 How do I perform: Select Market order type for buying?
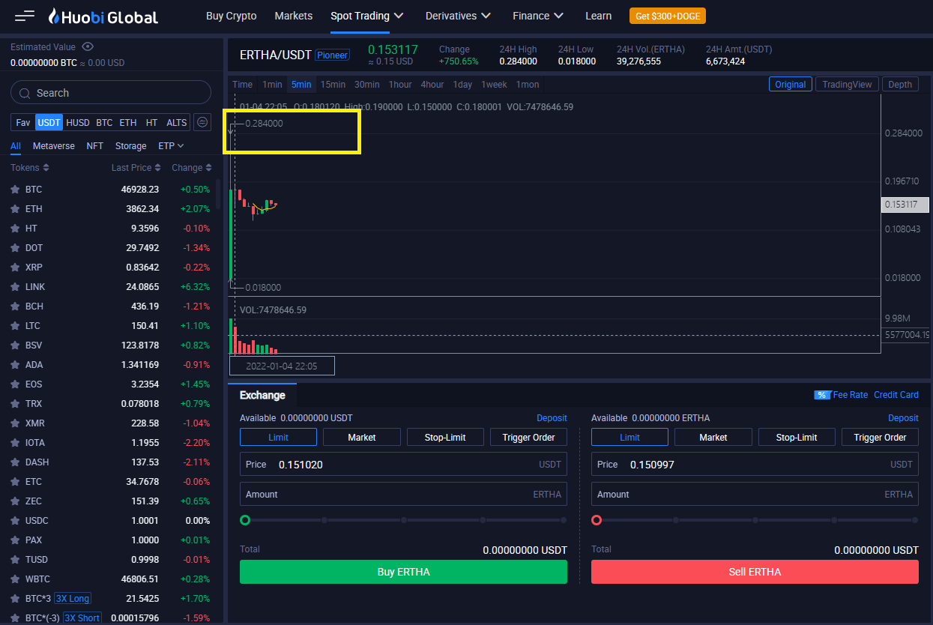click(x=362, y=437)
